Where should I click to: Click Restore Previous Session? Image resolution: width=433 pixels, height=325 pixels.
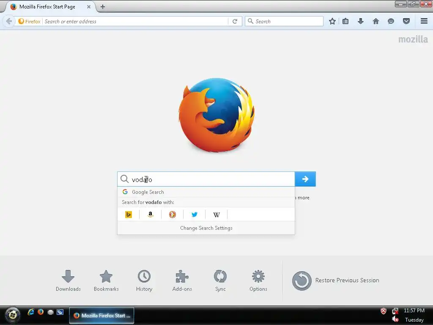(335, 281)
